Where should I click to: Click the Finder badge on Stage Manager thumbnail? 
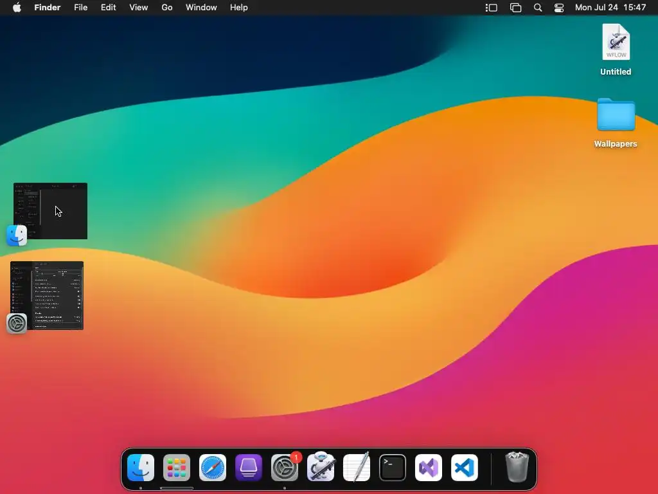[17, 235]
